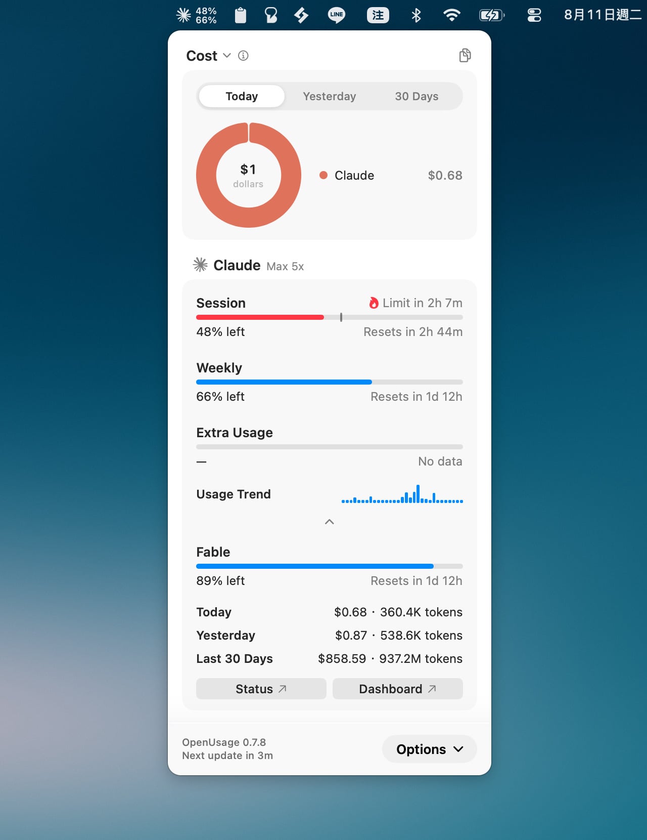Open the Status link button
This screenshot has width=647, height=840.
tap(261, 689)
